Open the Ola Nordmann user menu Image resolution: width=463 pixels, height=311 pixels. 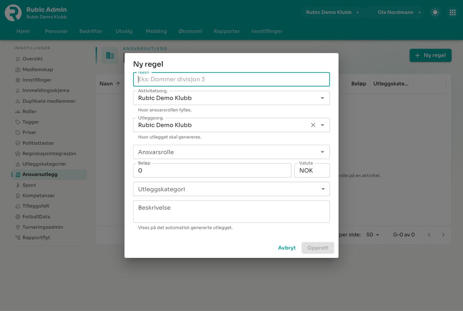[396, 12]
